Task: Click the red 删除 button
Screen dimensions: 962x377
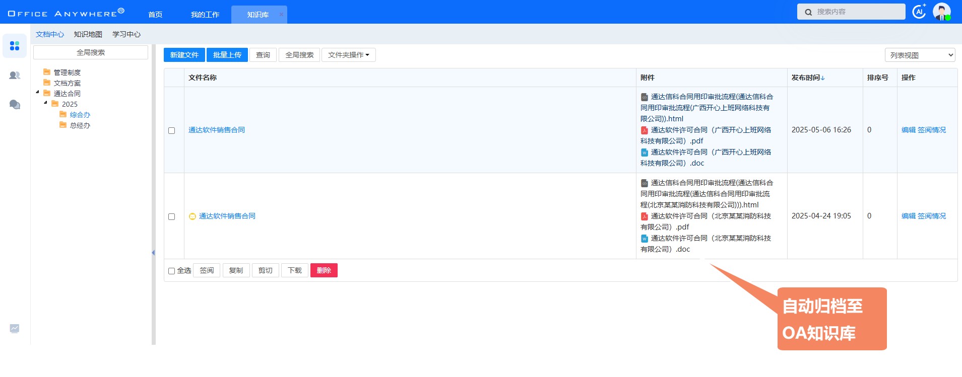Action: coord(324,270)
